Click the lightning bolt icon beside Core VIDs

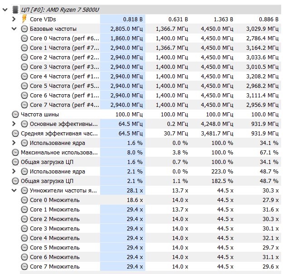coord(24,19)
